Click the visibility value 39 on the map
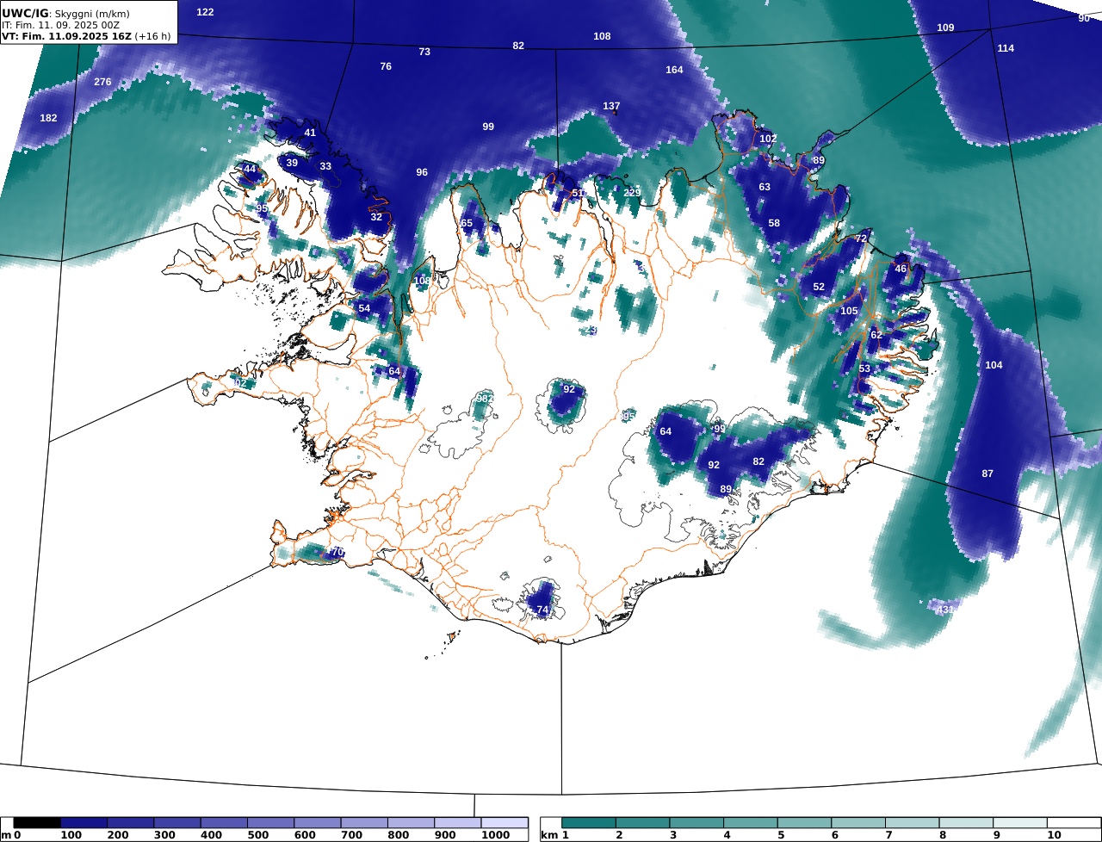The image size is (1102, 842). (292, 163)
